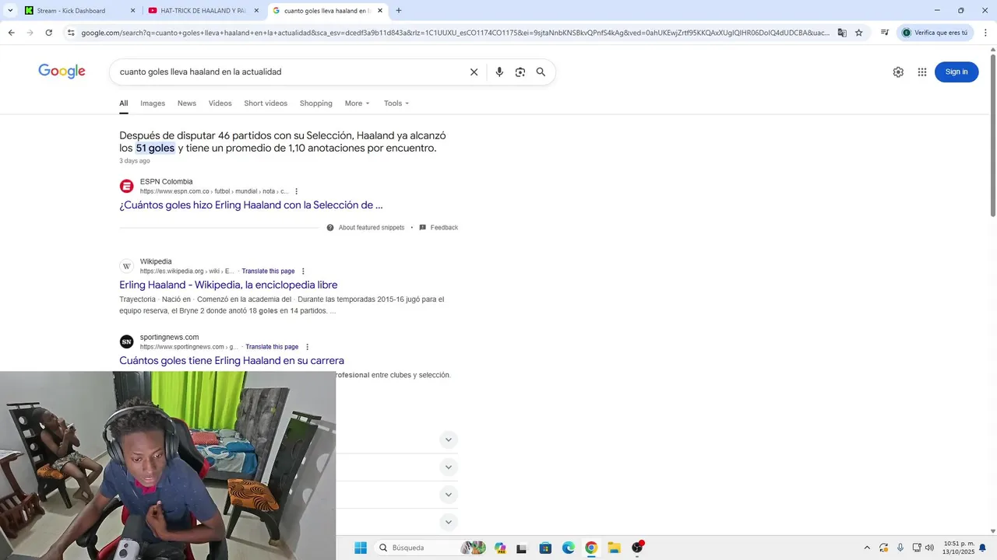Open the Google apps grid
Viewport: 997px width, 560px height.
[x=922, y=72]
